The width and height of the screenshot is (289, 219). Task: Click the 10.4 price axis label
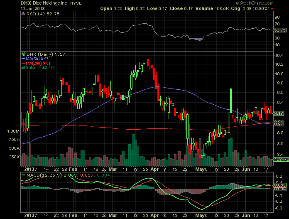279,56
